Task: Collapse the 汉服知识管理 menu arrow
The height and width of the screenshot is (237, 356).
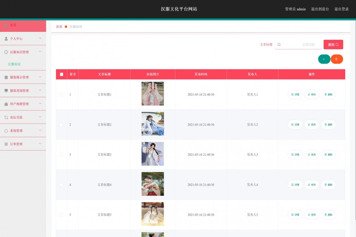Action: (40, 52)
